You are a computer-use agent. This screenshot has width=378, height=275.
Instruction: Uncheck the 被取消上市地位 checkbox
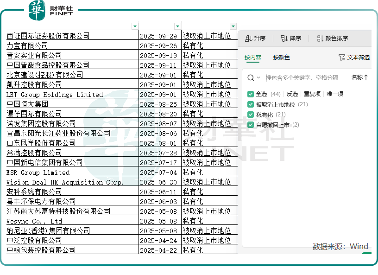coord(251,105)
